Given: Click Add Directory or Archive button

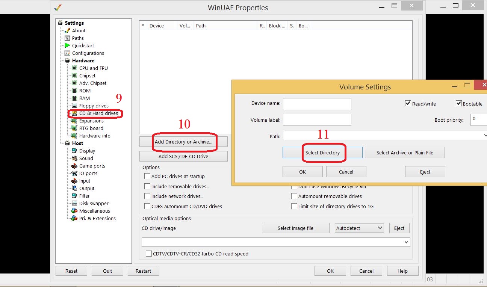Looking at the screenshot, I should (x=183, y=142).
